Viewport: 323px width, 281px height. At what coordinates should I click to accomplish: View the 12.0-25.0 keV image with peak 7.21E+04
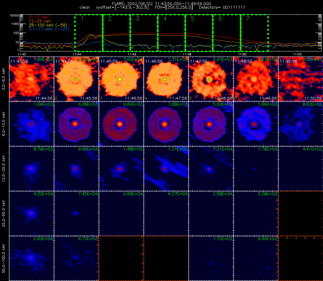pyautogui.click(x=211, y=169)
